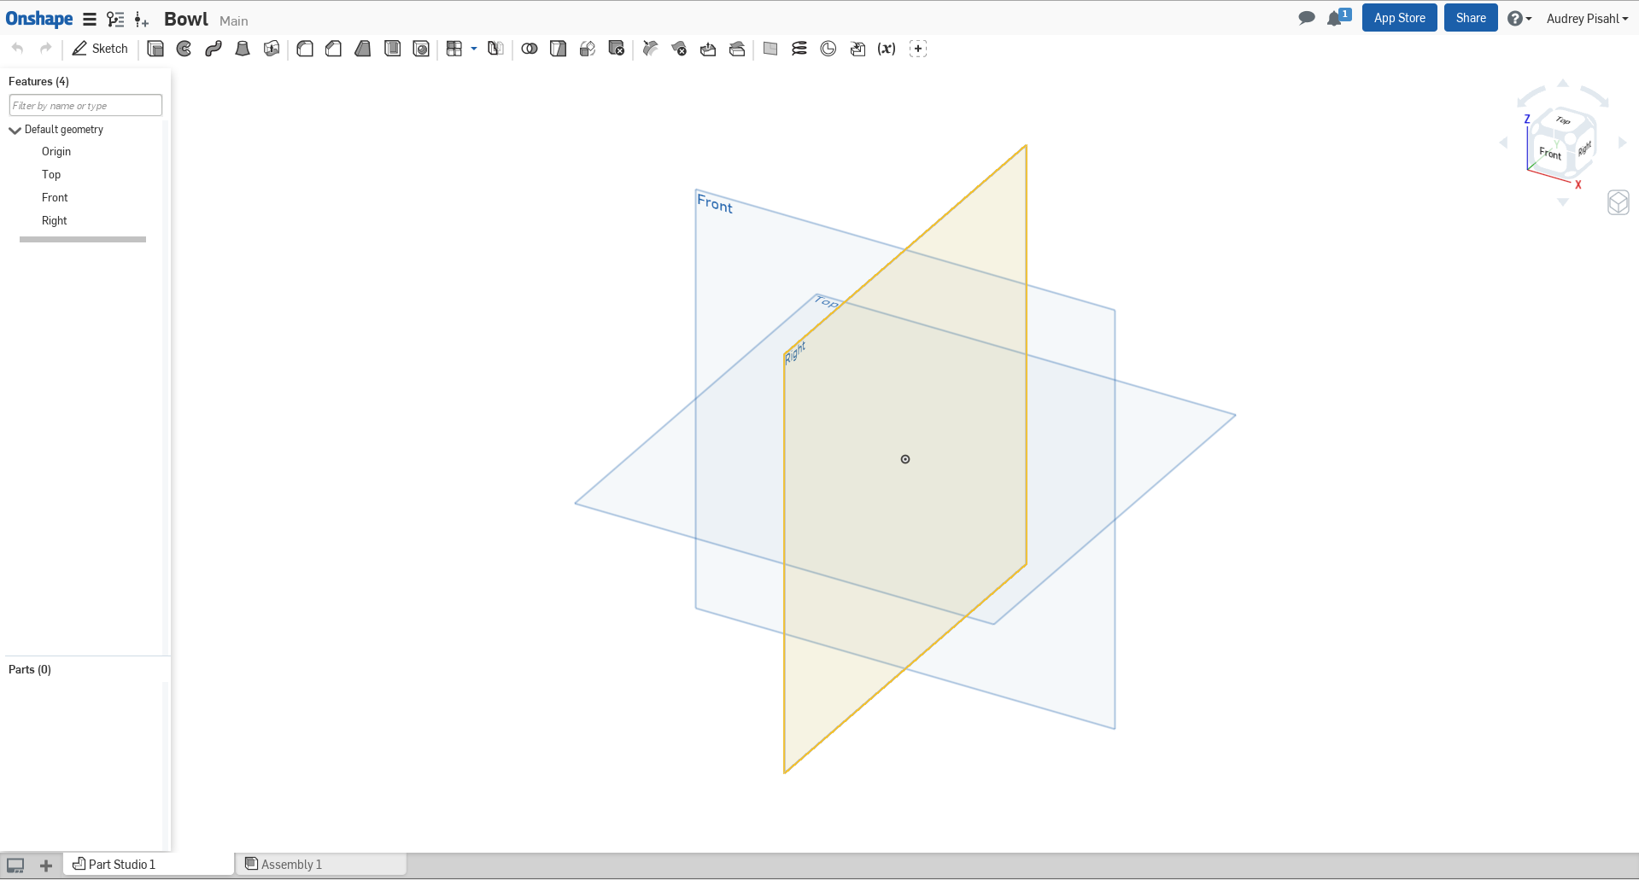Click the Redo arrow
The image size is (1639, 880).
point(46,48)
